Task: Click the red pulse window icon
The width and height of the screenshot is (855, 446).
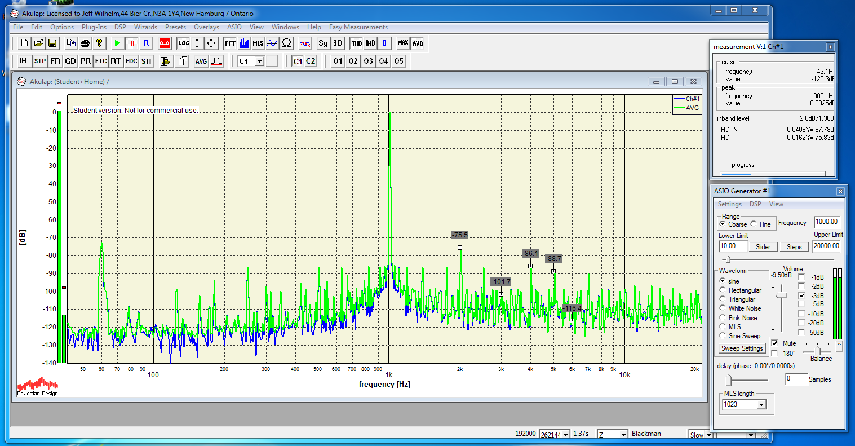Action: click(216, 61)
